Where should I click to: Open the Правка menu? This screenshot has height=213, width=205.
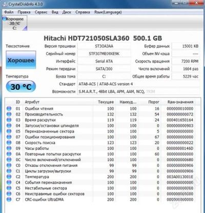(x=24, y=12)
